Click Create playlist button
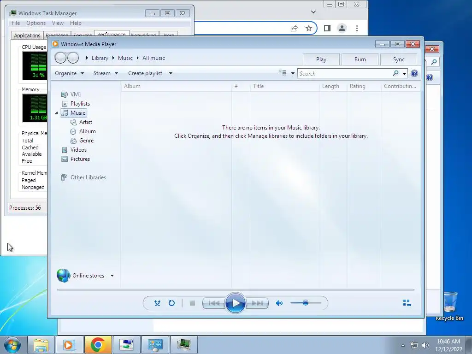 pos(145,73)
